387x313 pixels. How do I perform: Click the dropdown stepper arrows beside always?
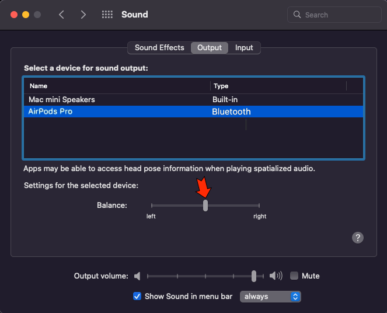click(295, 297)
